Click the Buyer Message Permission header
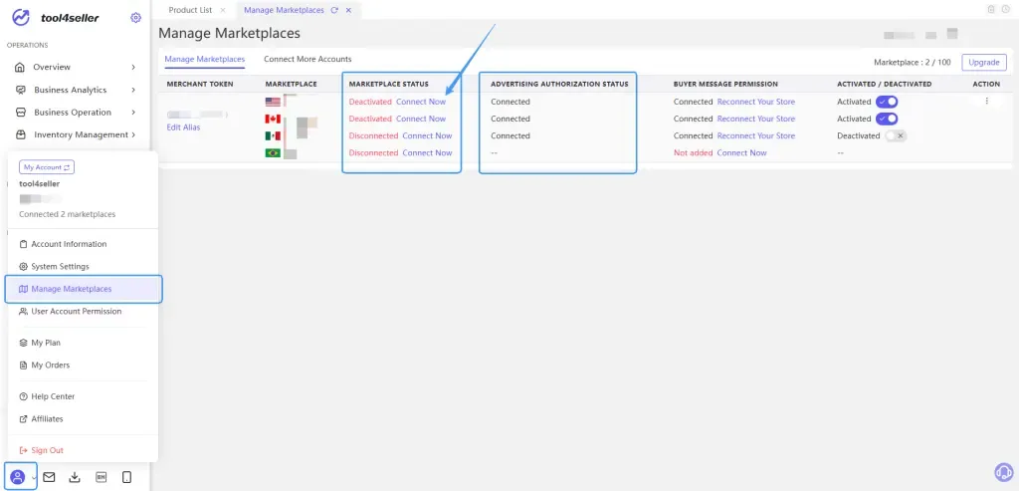Screen dimensions: 1019x491 coord(725,84)
